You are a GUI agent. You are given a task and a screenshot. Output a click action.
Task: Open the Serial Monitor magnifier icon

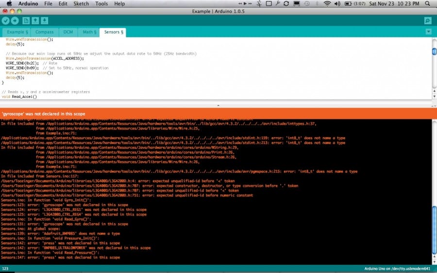pos(428,20)
